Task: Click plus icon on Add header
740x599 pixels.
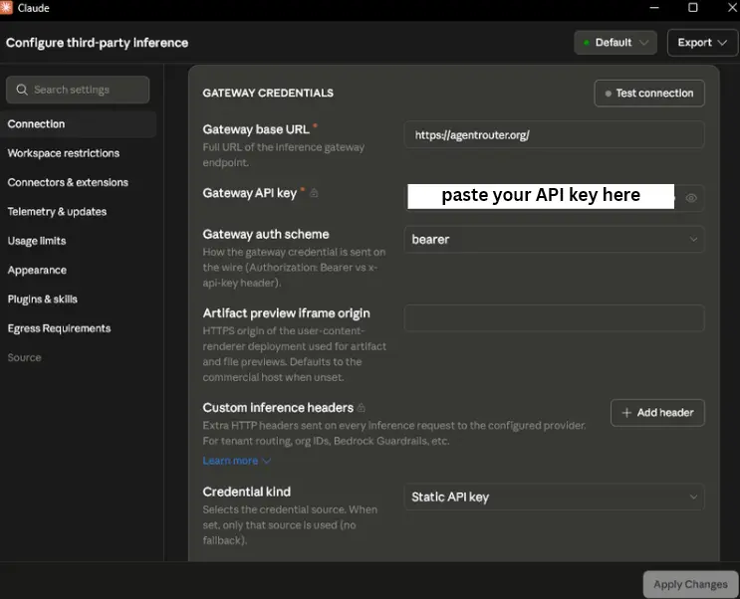Action: pos(626,413)
